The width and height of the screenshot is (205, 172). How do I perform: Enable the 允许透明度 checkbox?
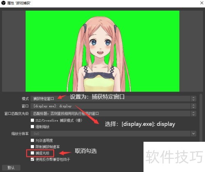(x=32, y=140)
